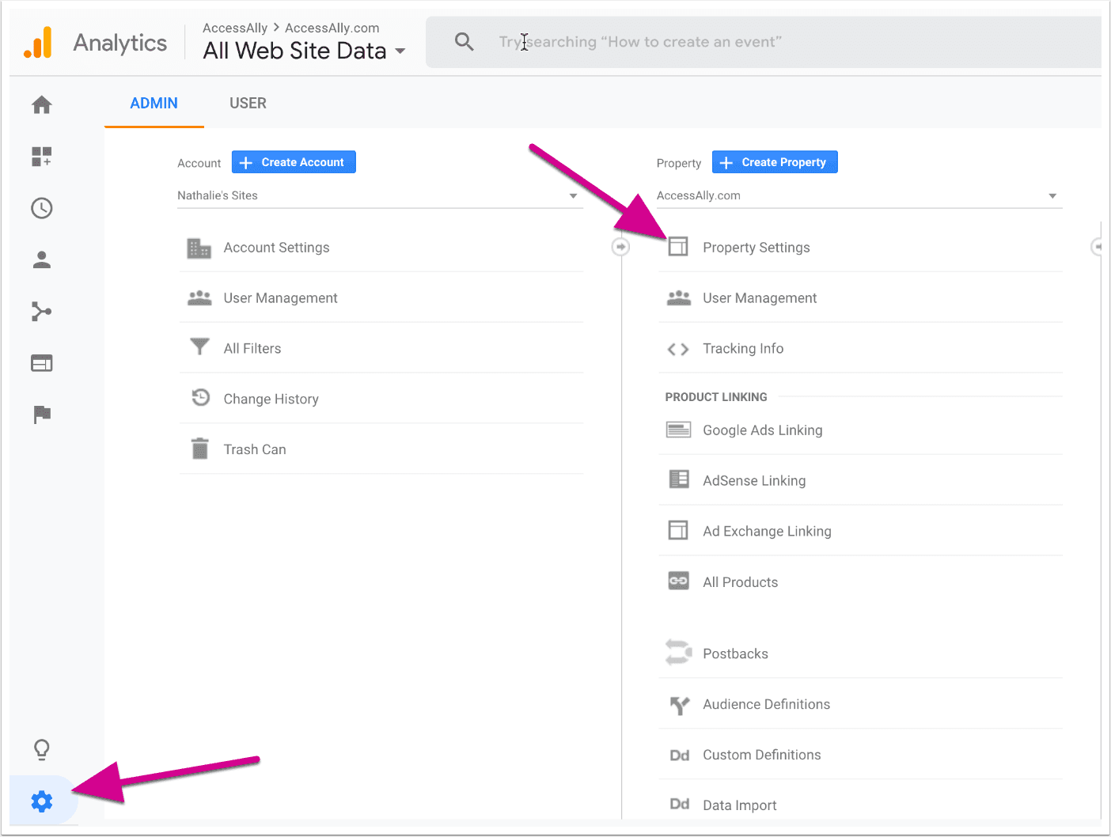
Task: Open Discover lightbulb icon in sidebar
Action: (42, 748)
